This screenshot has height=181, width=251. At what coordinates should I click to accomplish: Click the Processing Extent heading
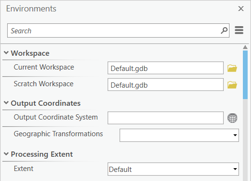42,154
